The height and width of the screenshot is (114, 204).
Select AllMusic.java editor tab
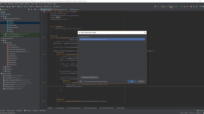[46, 9]
